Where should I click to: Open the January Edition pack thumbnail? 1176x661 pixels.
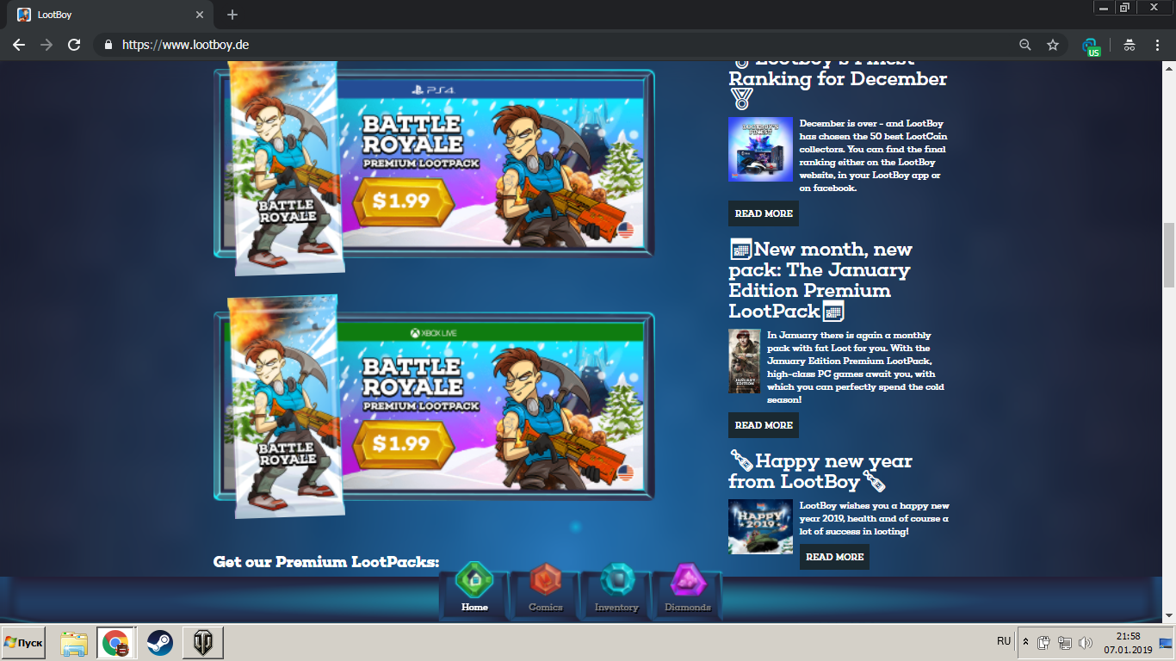pyautogui.click(x=745, y=361)
